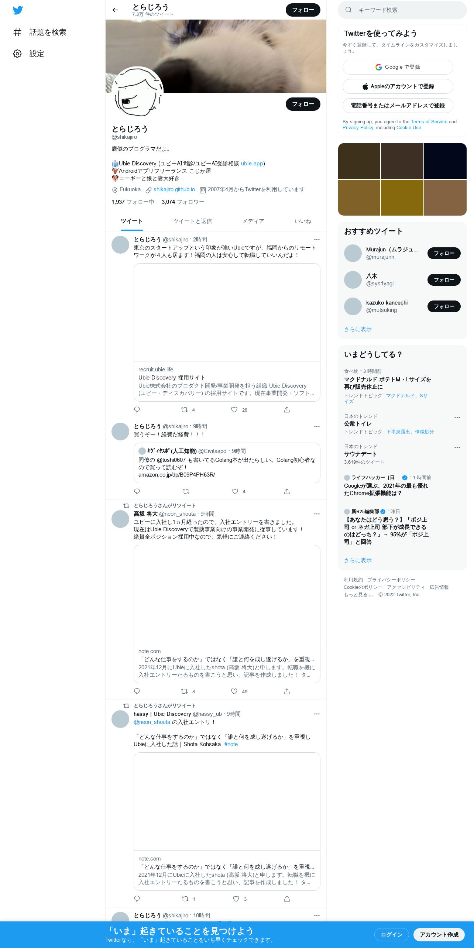Open 話題を検索 explore page

click(40, 32)
